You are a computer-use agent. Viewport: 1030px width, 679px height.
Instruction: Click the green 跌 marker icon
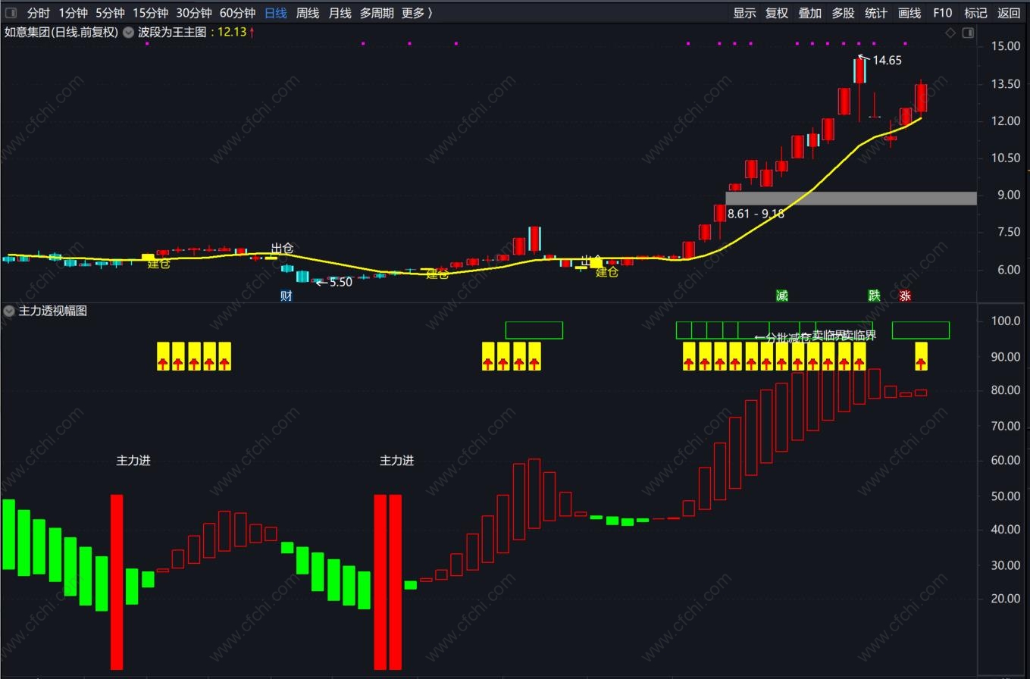[x=874, y=296]
